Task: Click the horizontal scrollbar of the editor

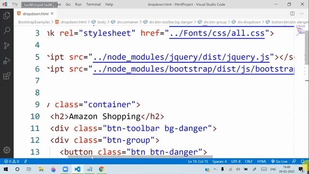Action: [140, 157]
